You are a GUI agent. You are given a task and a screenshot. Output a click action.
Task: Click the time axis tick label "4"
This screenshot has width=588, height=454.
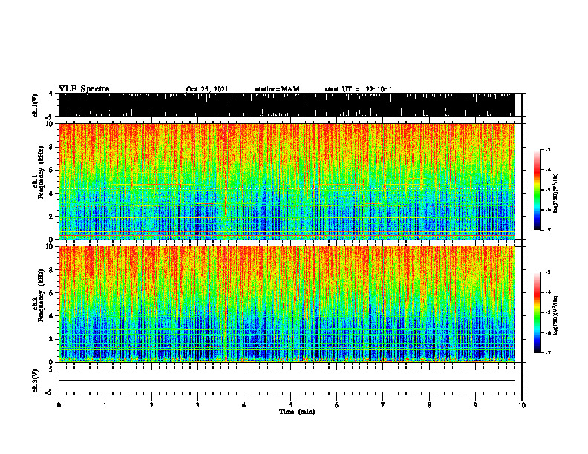coord(244,405)
